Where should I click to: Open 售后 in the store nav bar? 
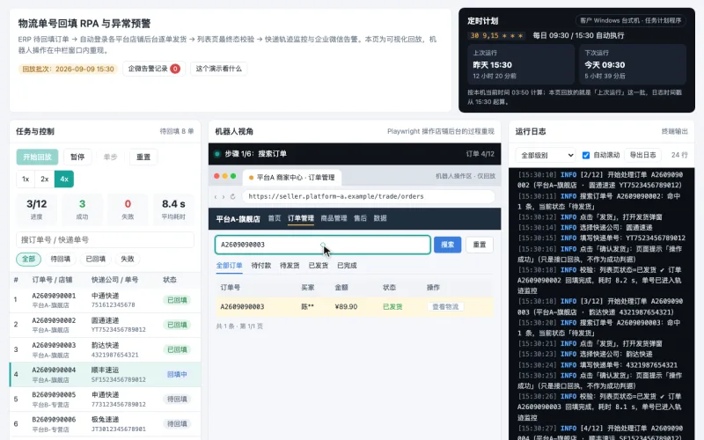click(x=360, y=218)
